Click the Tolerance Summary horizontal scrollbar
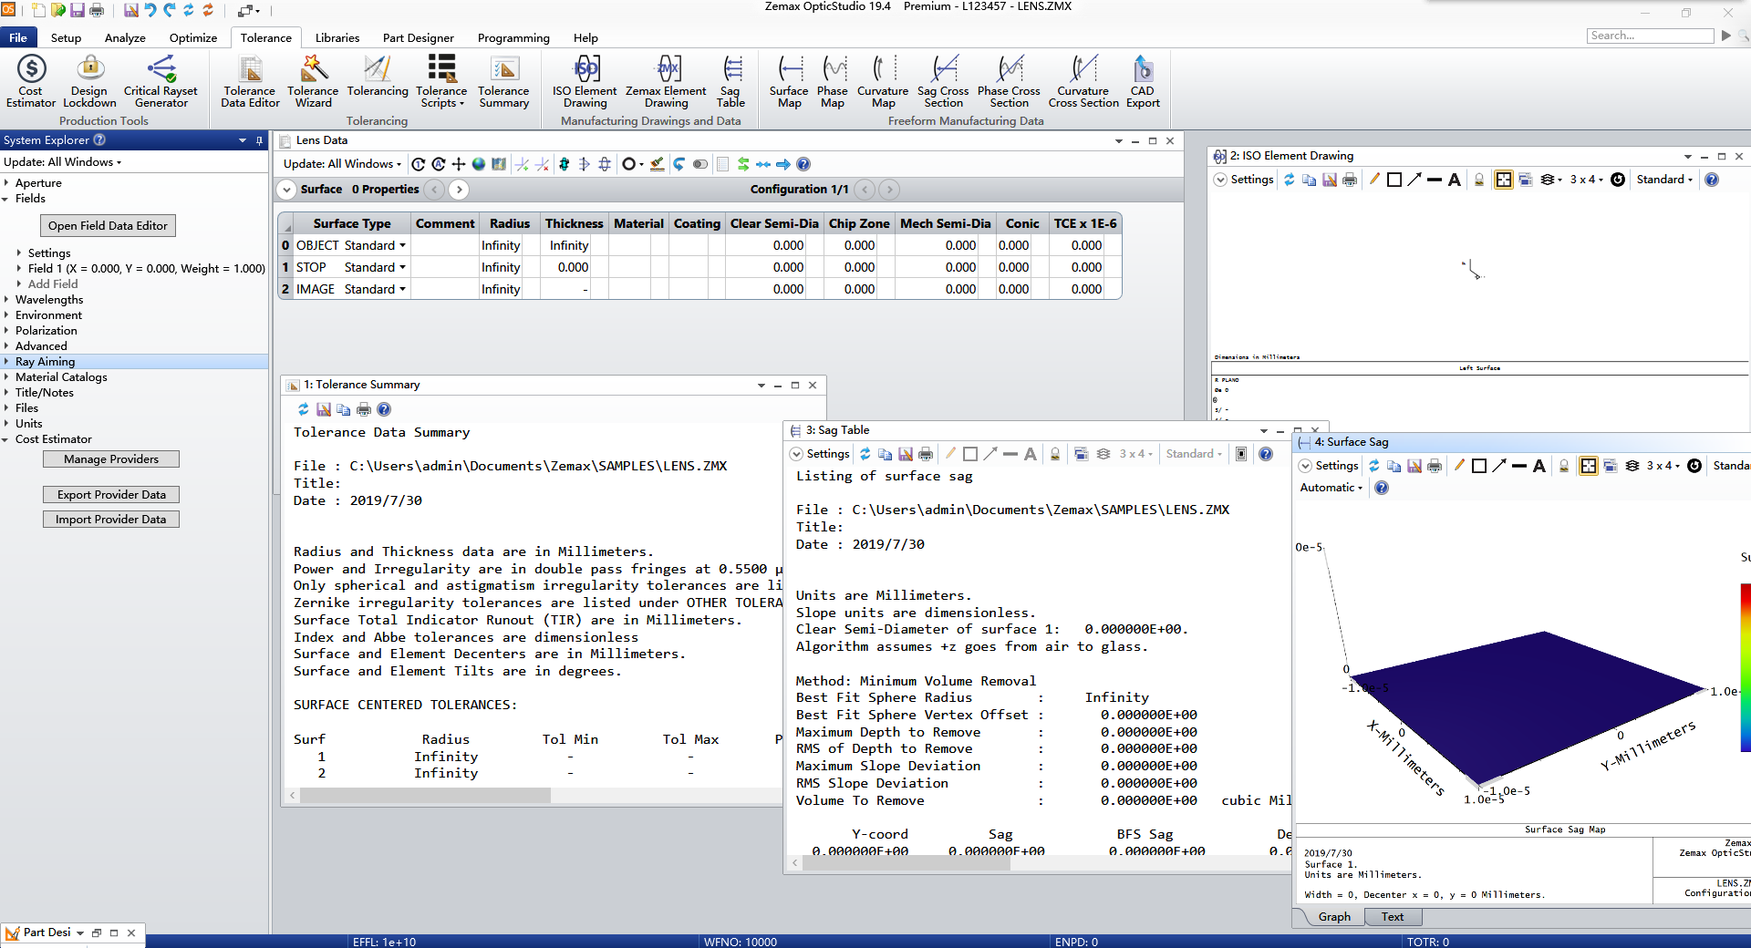The image size is (1751, 948). click(x=426, y=796)
